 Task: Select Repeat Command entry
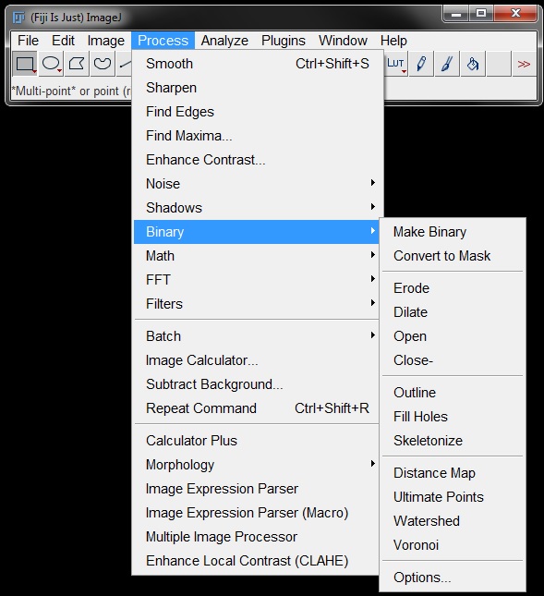click(x=257, y=408)
